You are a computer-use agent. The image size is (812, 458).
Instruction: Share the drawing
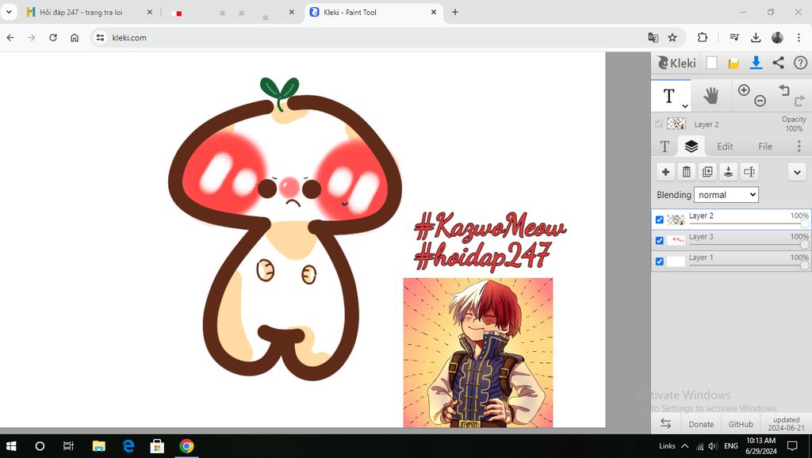[779, 63]
